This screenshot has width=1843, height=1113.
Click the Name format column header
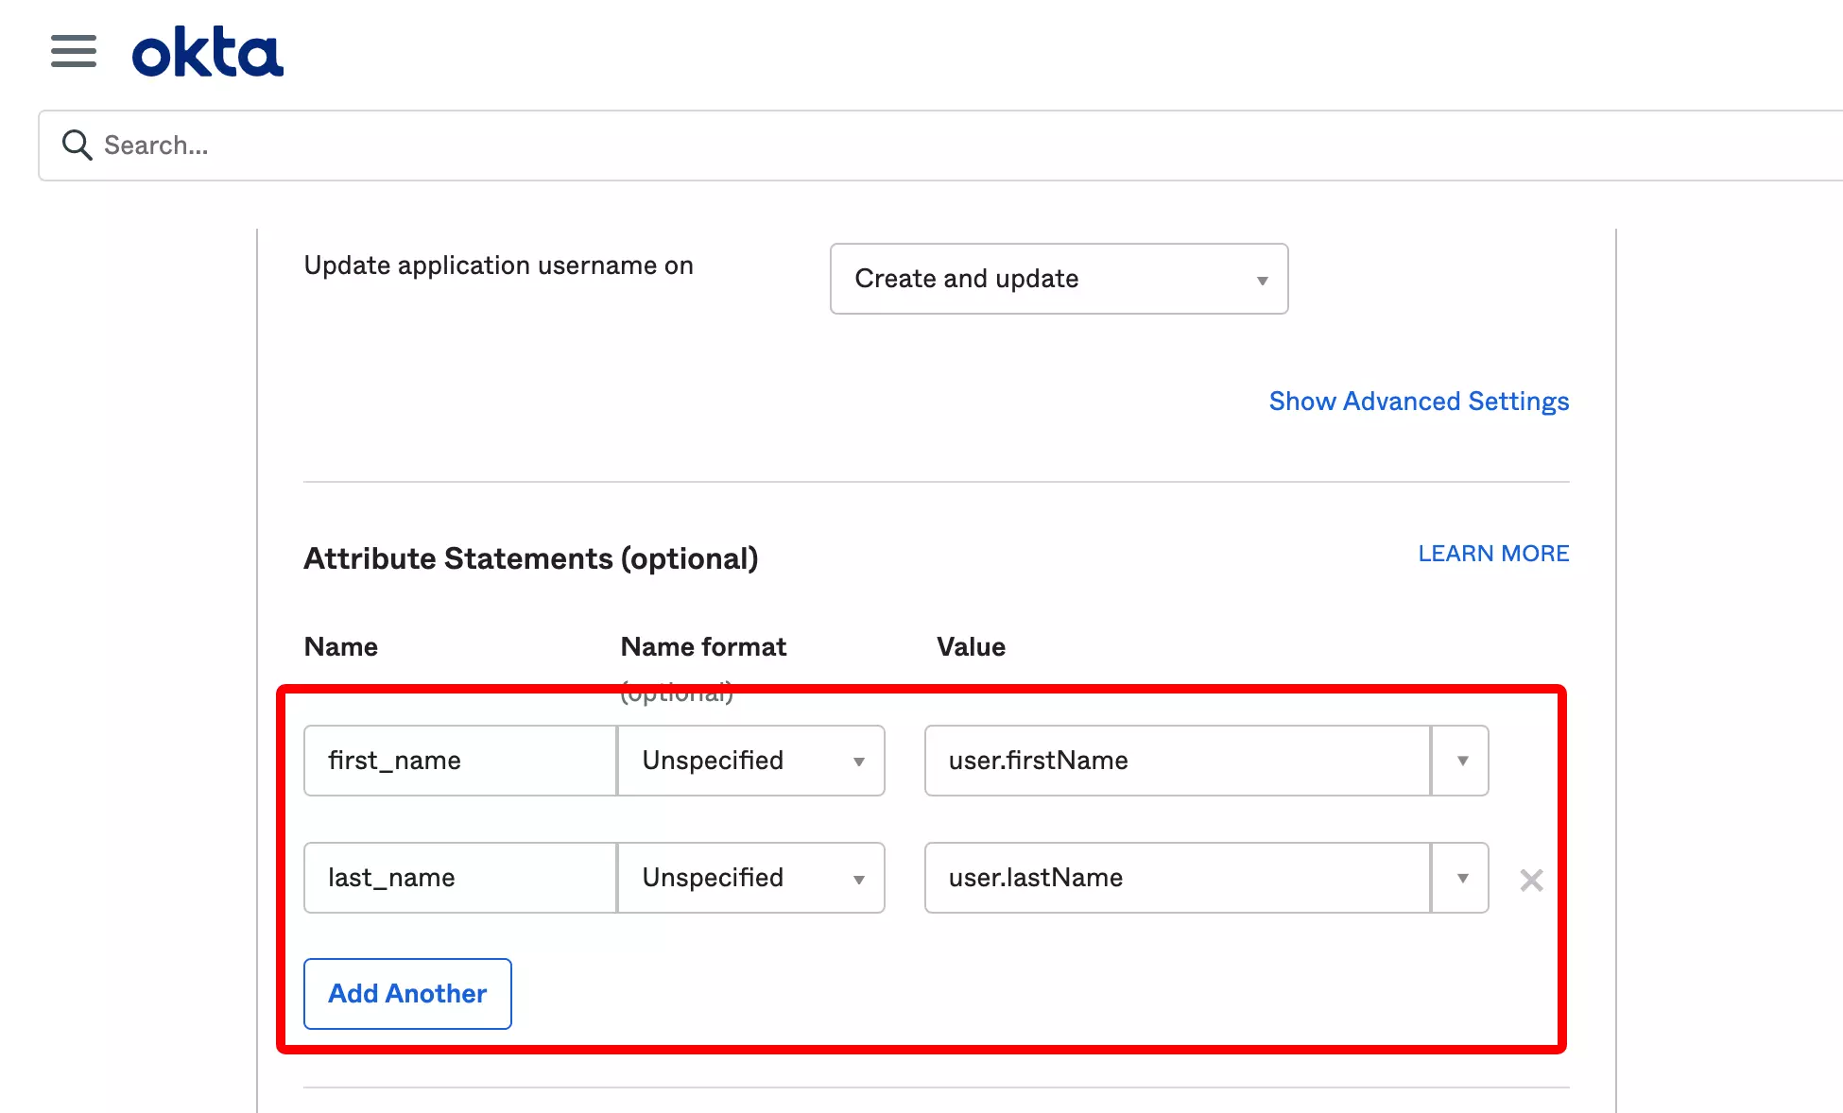[x=703, y=647]
